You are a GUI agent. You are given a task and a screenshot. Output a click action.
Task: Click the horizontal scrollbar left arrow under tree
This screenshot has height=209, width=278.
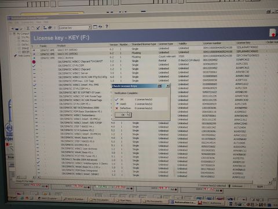coord(17,177)
